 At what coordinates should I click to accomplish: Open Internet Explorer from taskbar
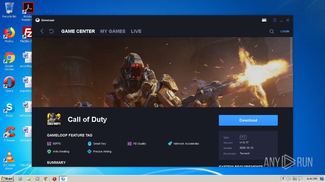[x=20, y=179]
